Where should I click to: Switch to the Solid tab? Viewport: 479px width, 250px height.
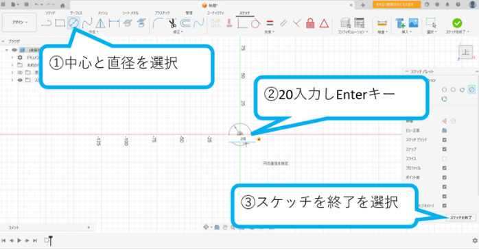coord(50,13)
